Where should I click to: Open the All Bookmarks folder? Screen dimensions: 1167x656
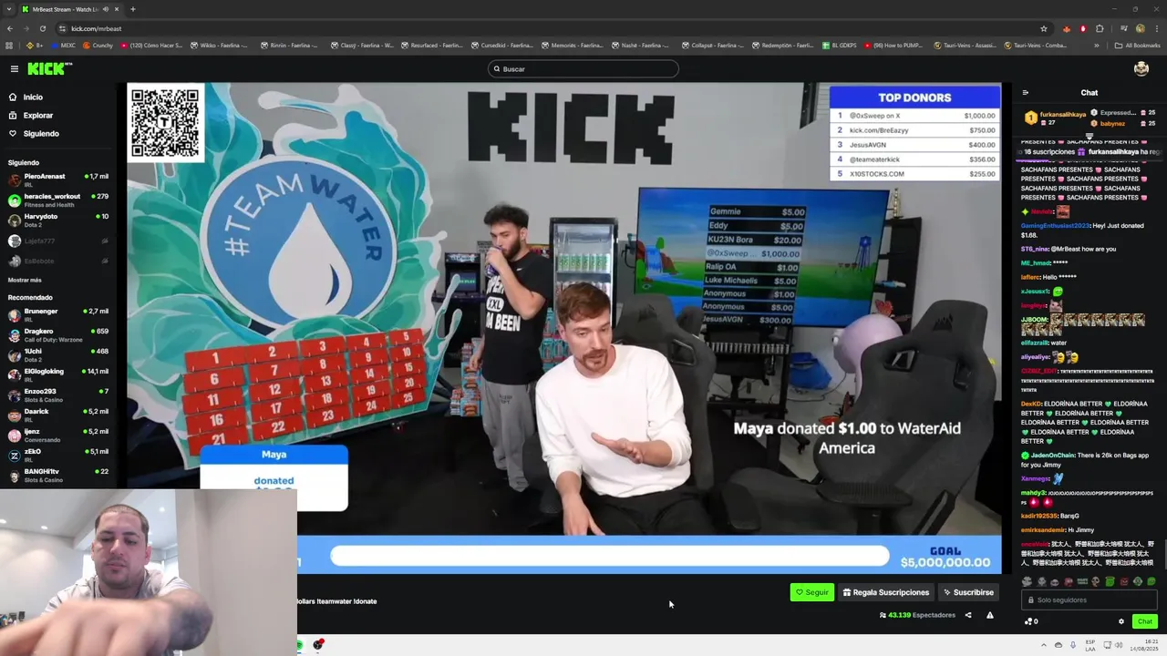(x=1137, y=45)
